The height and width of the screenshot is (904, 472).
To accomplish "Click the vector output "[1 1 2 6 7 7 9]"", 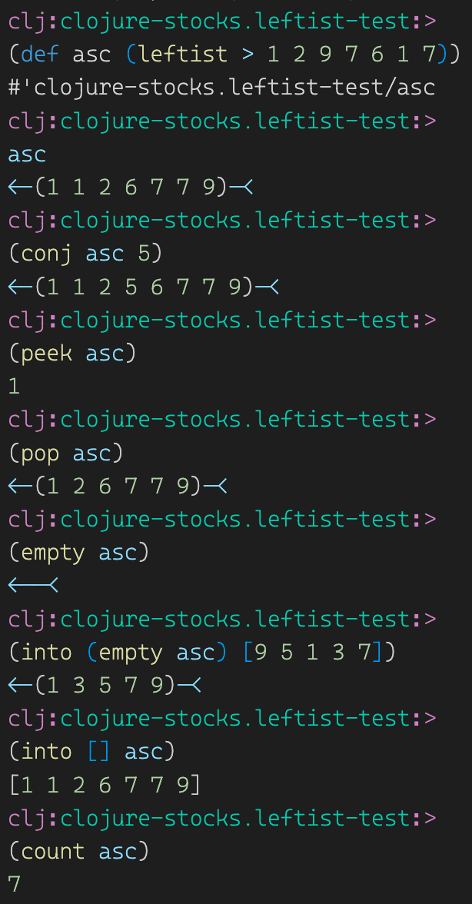I will coord(105,785).
